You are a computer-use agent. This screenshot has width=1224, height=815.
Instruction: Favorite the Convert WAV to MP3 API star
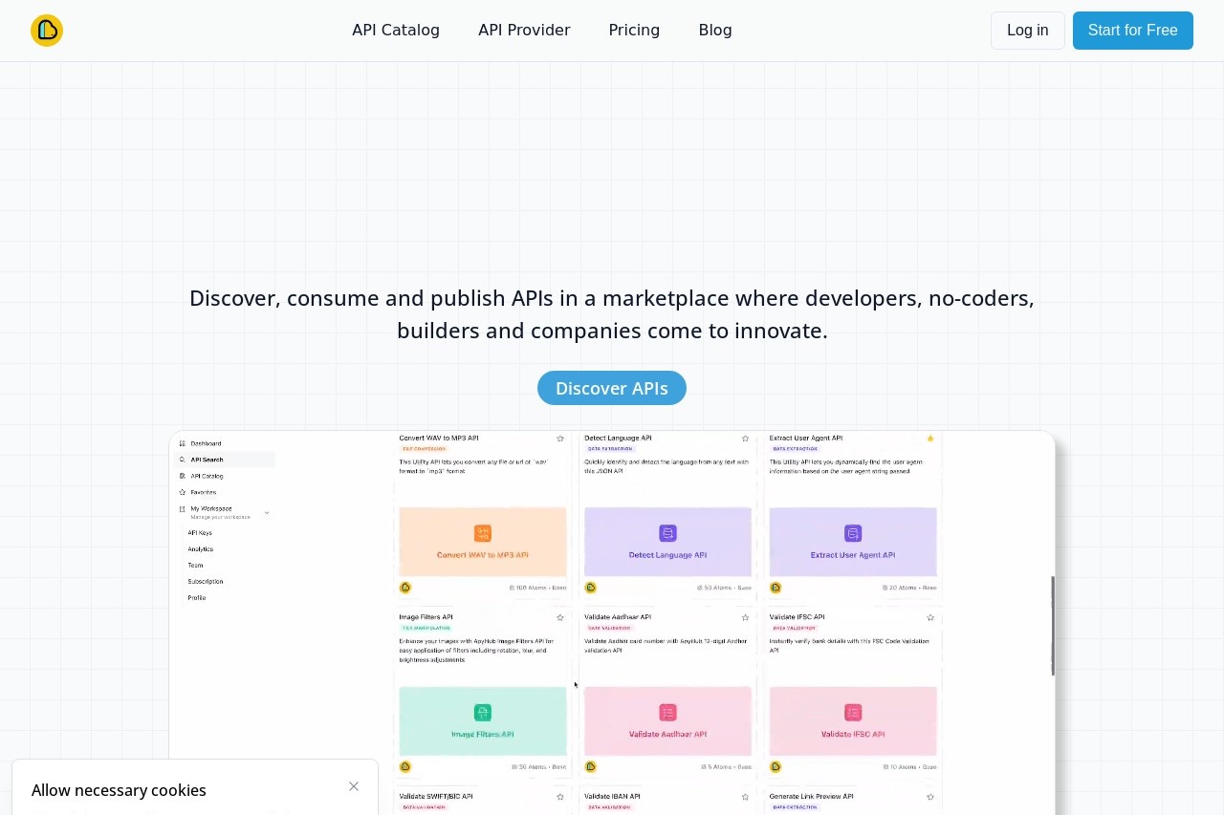[x=560, y=439]
